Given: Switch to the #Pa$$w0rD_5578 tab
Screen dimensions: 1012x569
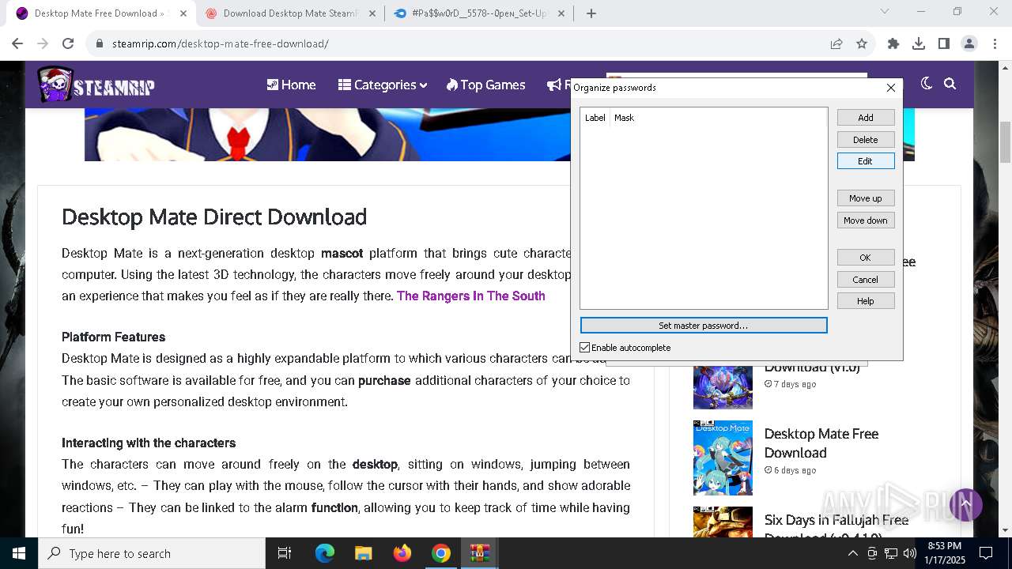Looking at the screenshot, I should coord(479,13).
